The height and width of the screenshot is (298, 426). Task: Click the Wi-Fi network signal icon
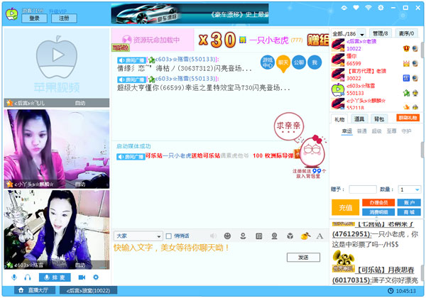[368, 8]
